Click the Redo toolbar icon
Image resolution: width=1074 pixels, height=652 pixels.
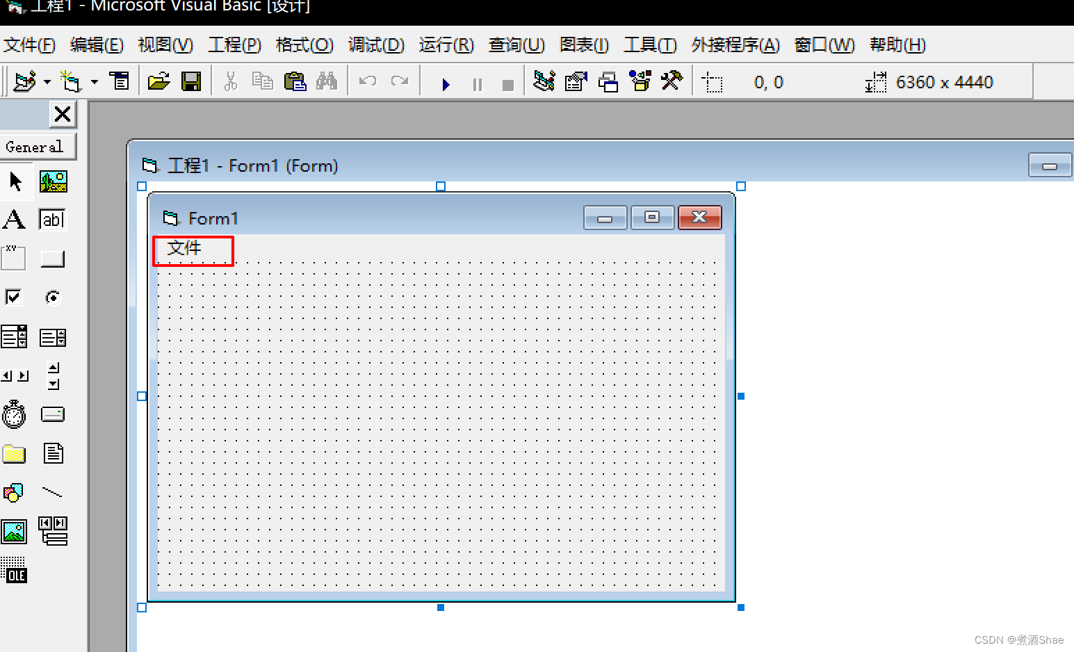(400, 81)
